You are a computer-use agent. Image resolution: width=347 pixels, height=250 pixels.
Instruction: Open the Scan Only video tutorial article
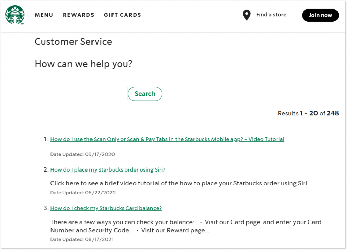[167, 139]
